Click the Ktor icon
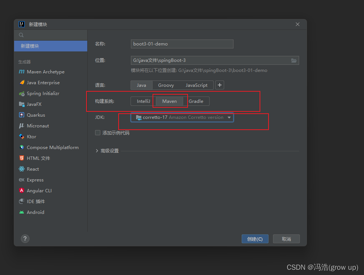 click(22, 137)
